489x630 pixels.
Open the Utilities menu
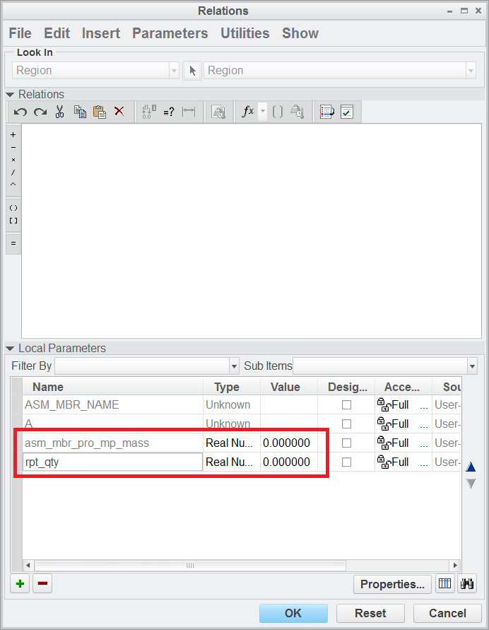coord(245,33)
